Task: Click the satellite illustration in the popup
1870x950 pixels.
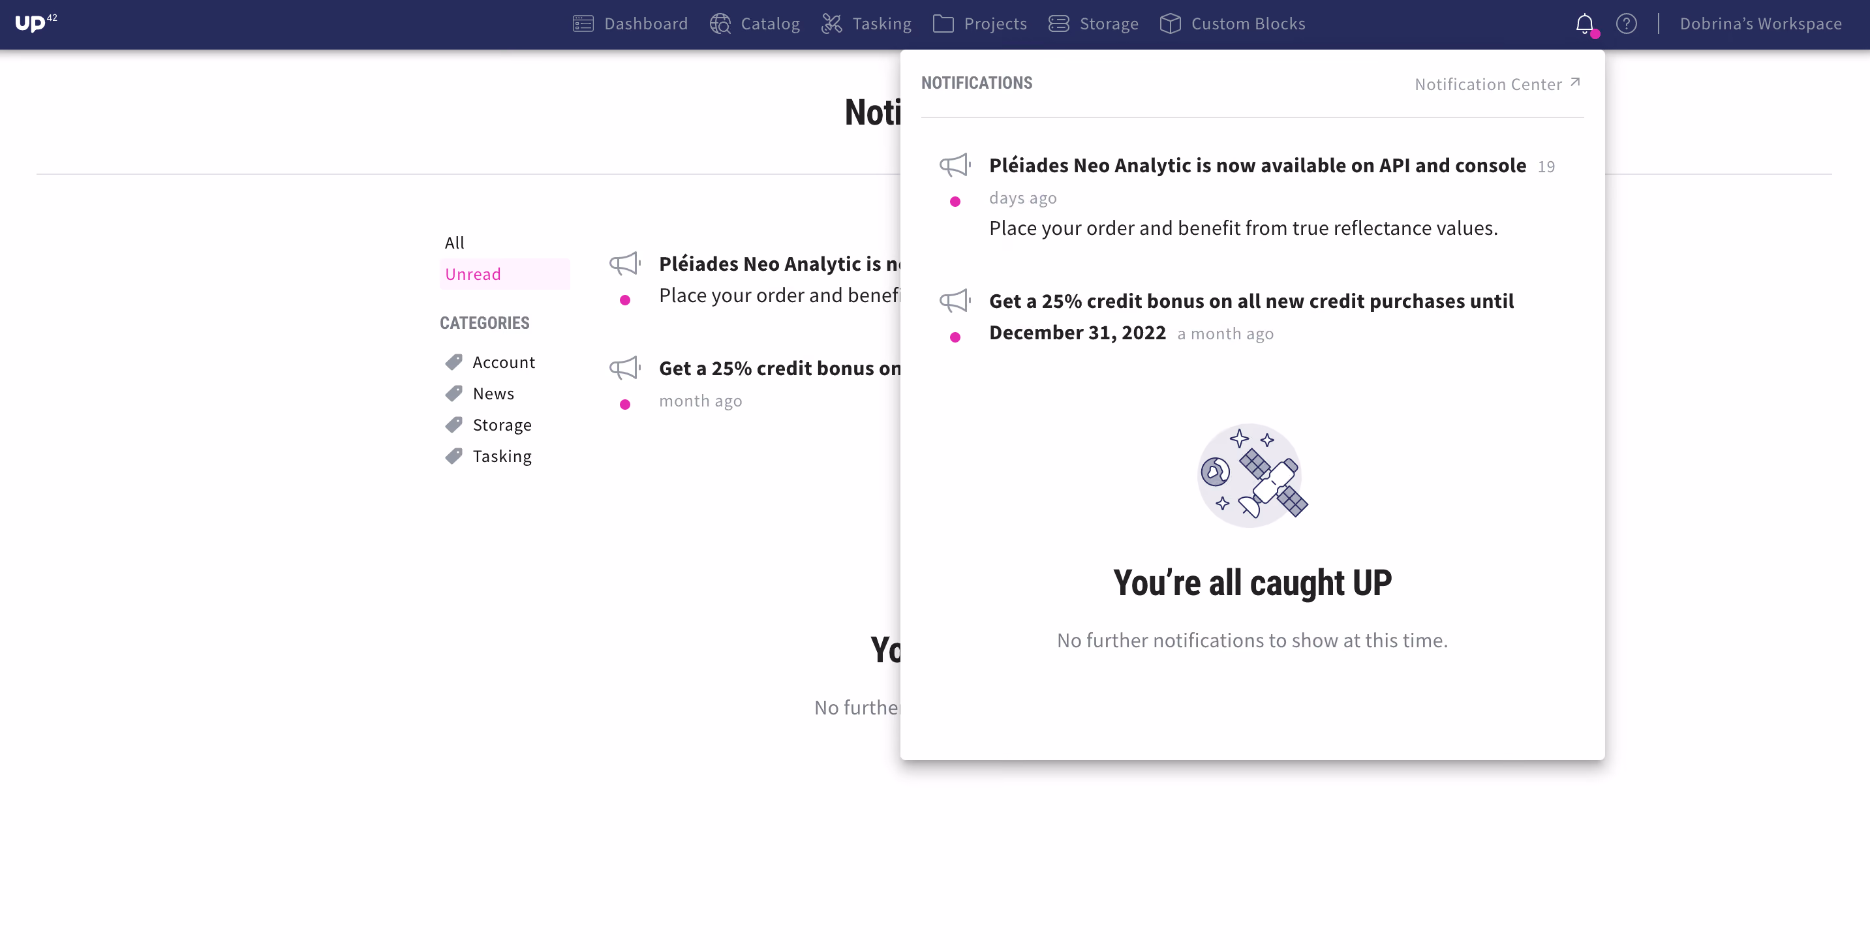Action: [x=1251, y=476]
